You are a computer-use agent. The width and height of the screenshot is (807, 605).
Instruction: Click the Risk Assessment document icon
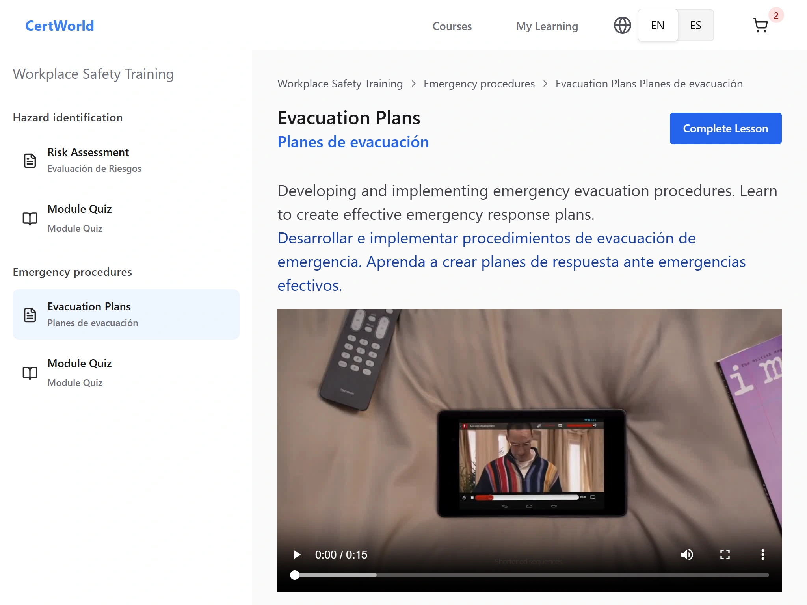pyautogui.click(x=30, y=160)
